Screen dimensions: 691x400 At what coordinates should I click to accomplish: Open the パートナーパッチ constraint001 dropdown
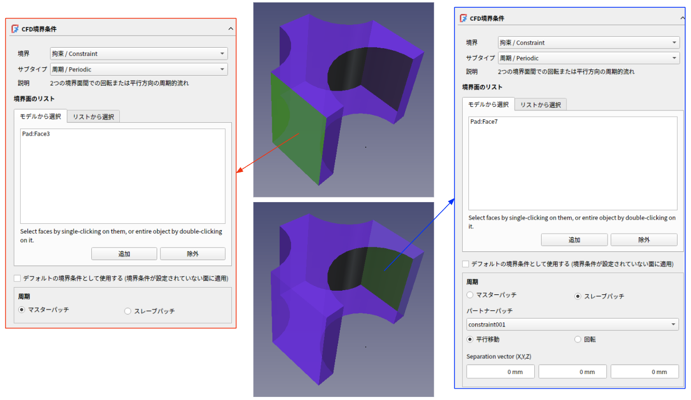(572, 325)
